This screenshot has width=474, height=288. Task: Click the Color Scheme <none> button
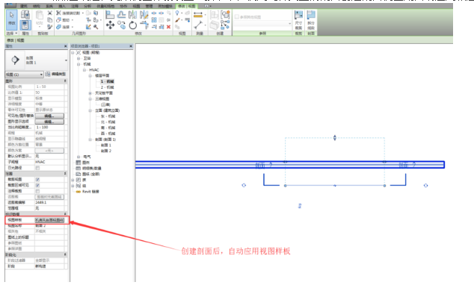point(49,151)
